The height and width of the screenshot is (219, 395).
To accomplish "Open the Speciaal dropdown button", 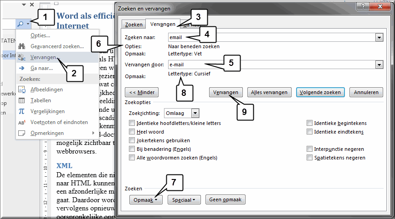I will click(x=184, y=200).
